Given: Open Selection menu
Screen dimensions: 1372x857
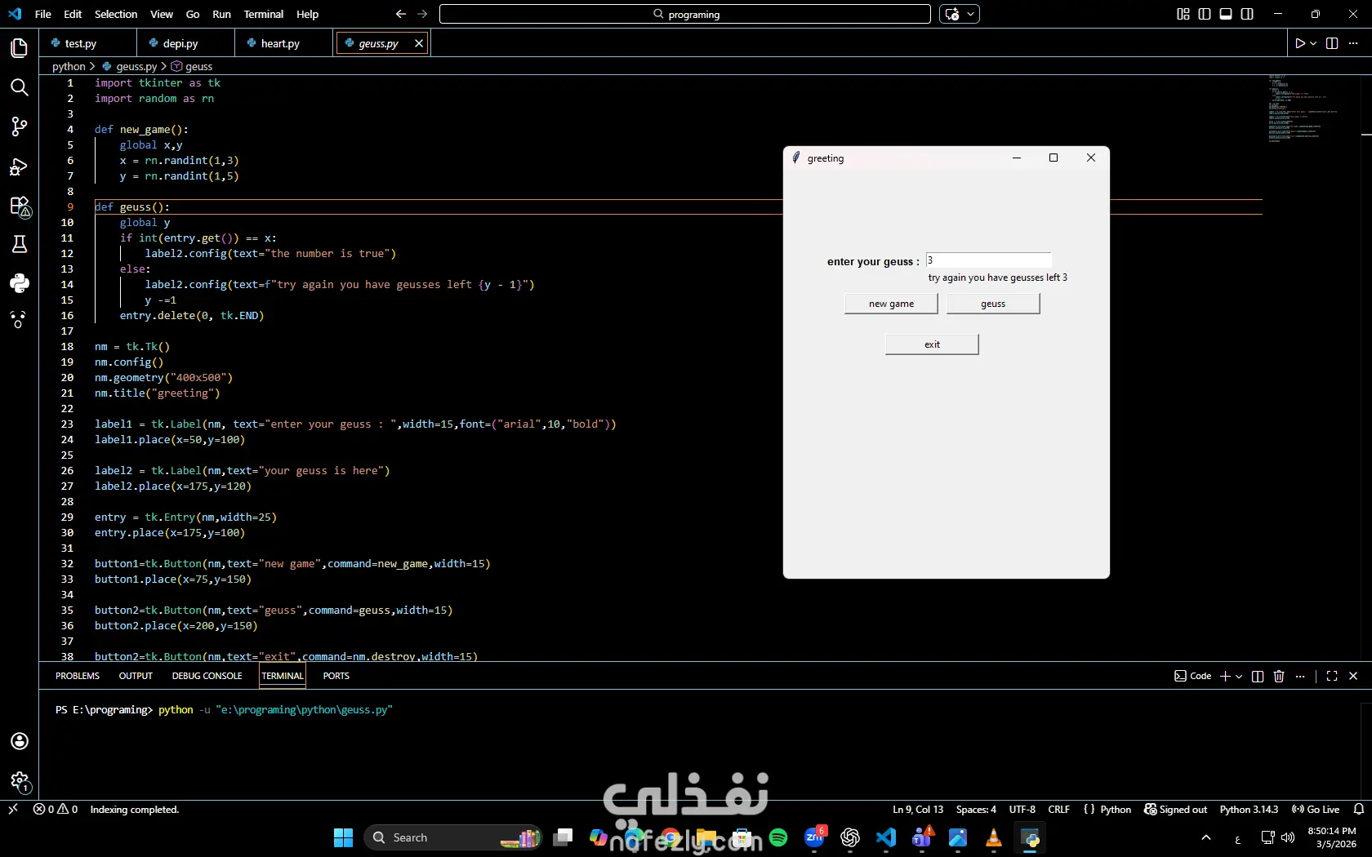Looking at the screenshot, I should [x=116, y=14].
